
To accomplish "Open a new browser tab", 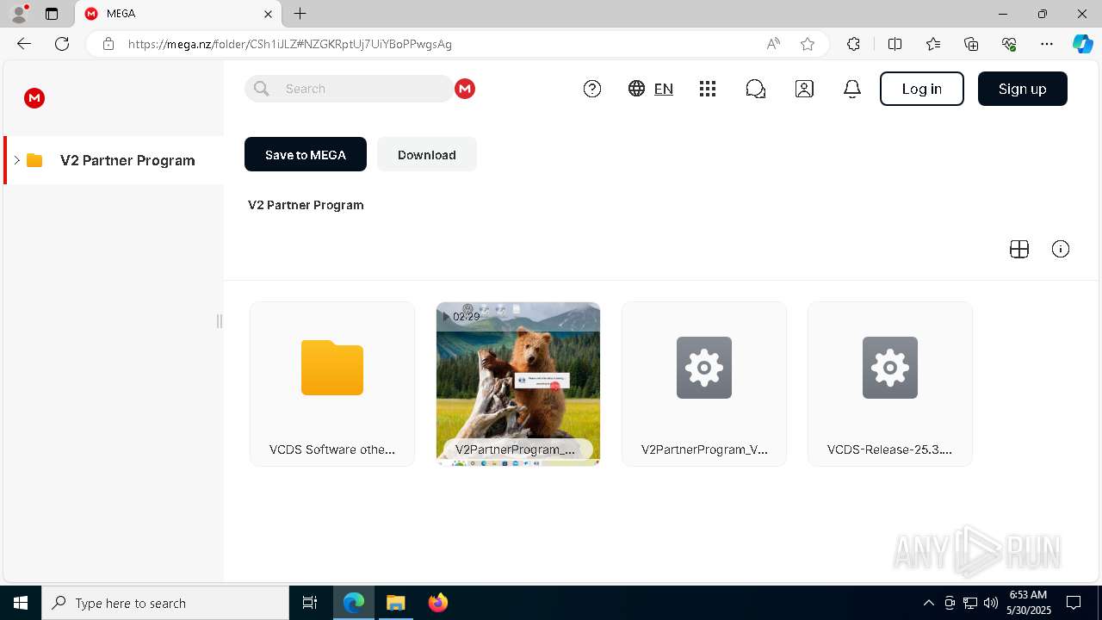I will click(x=300, y=14).
